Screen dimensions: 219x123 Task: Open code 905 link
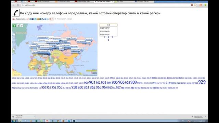tap(115, 82)
